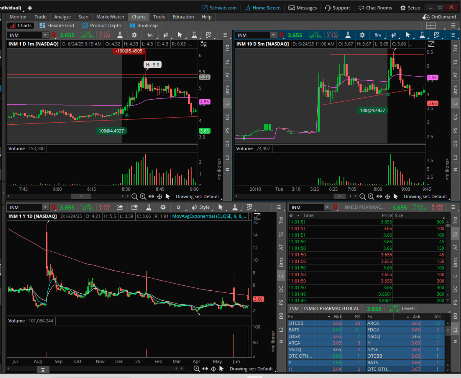Image resolution: width=461 pixels, height=378 pixels.
Task: Zoom in on the 5m chart
Action: (x=371, y=197)
